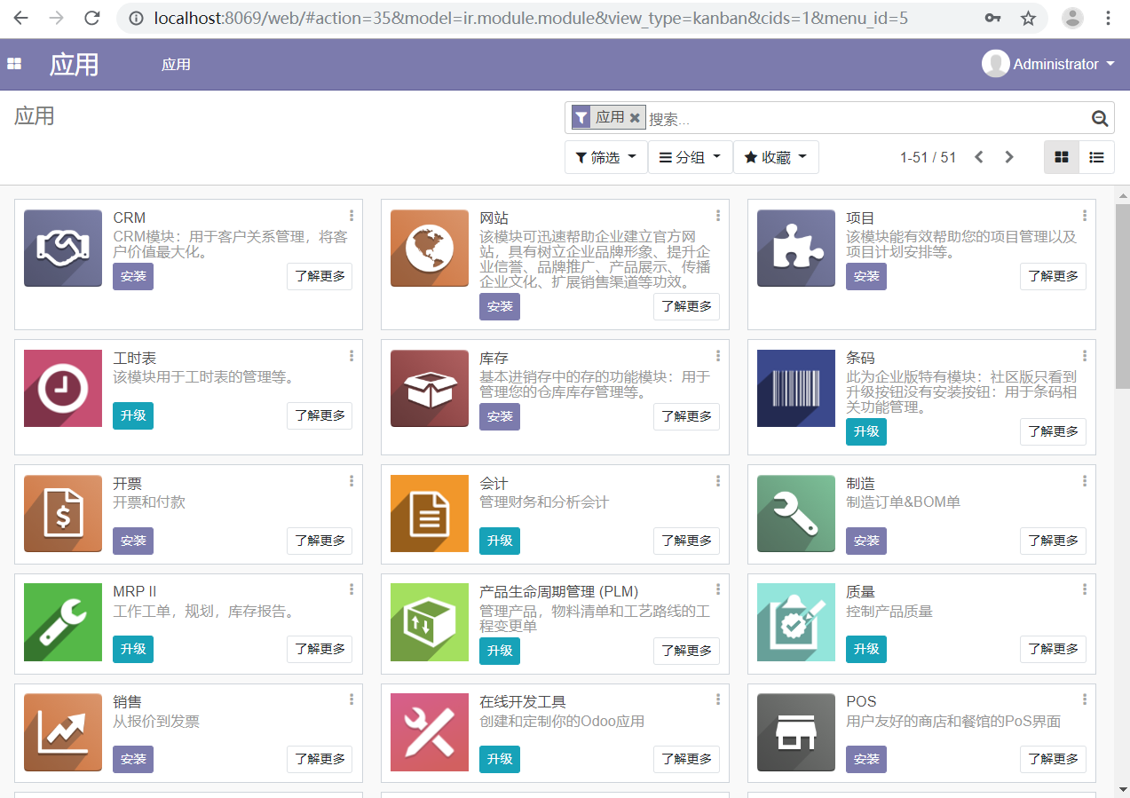1130x798 pixels.
Task: Go to next page with right pagination arrow
Action: click(1009, 157)
